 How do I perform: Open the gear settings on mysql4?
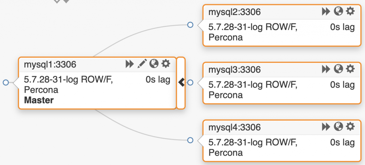tap(350, 126)
